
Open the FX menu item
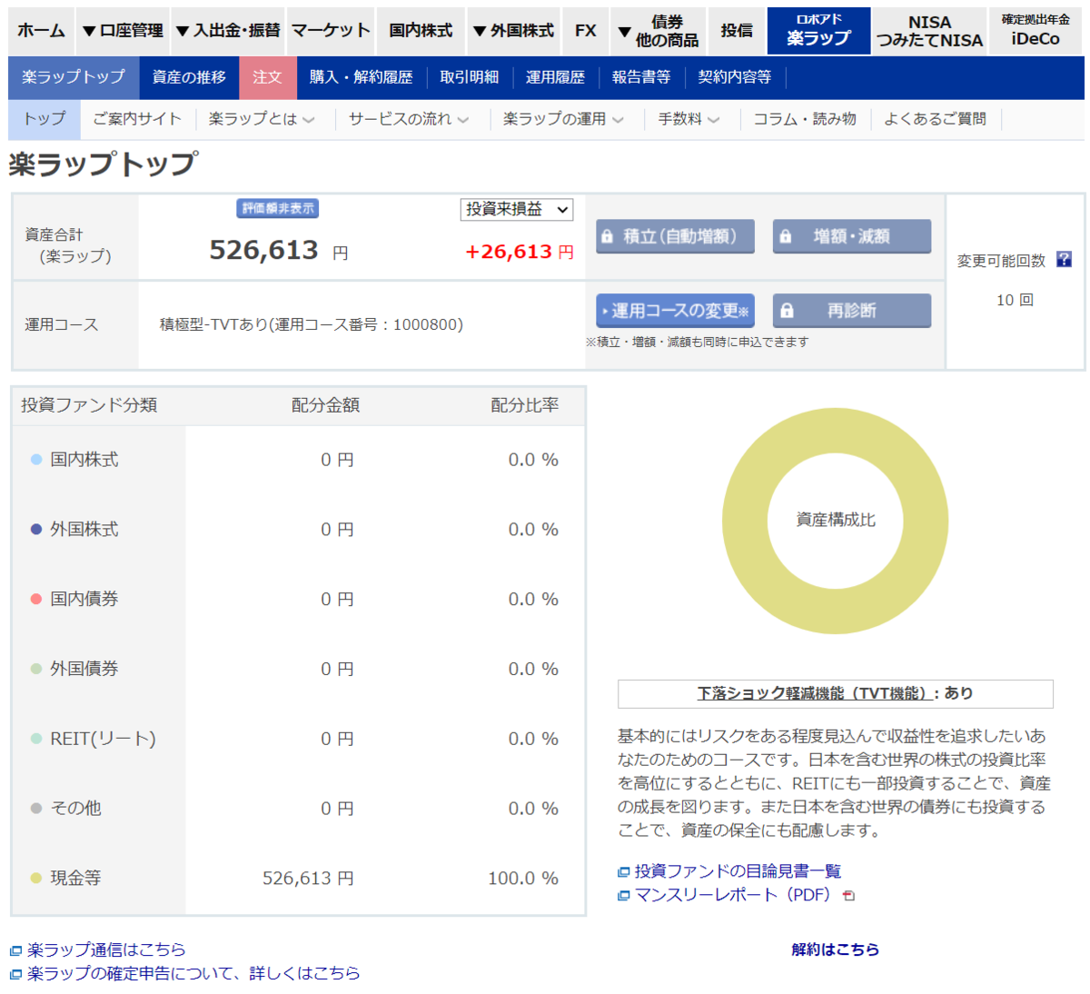click(586, 31)
